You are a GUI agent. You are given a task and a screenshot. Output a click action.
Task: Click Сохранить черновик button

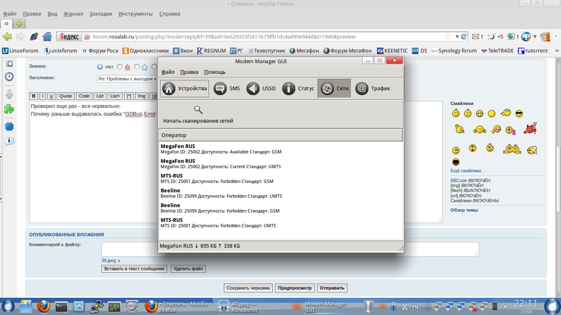[248, 288]
